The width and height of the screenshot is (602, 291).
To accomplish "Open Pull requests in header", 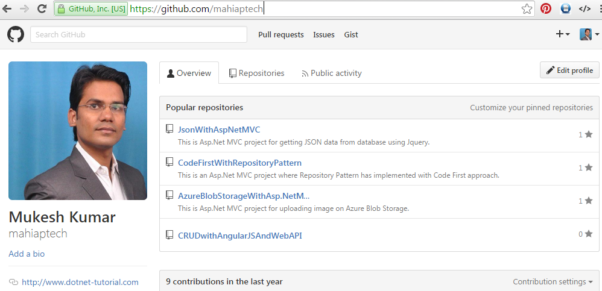I will coord(281,34).
